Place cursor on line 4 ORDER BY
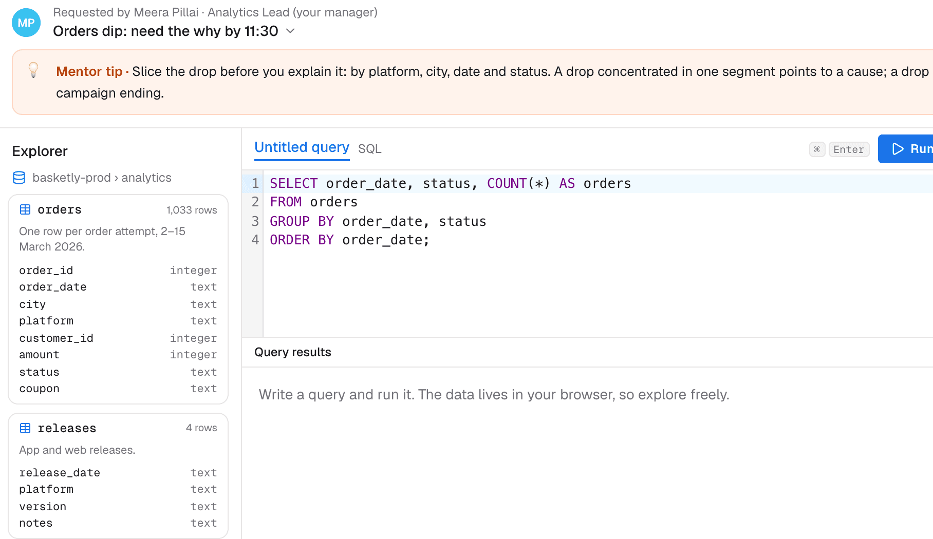Screen dimensions: 933x539 tap(349, 240)
